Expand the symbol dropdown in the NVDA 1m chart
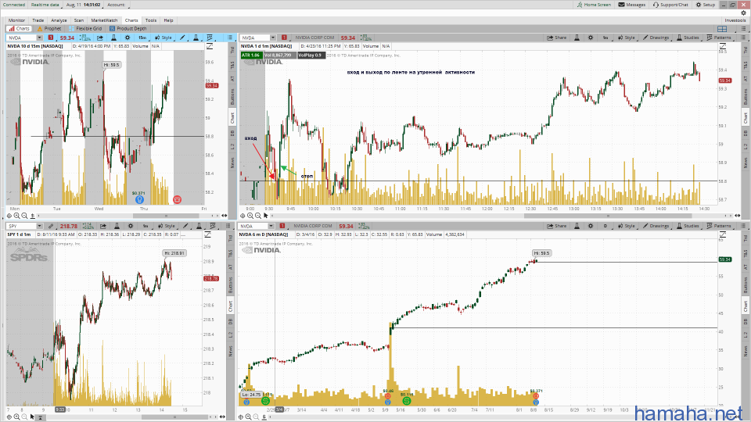 coord(272,38)
